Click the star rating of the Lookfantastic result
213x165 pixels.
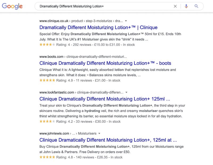point(47,121)
